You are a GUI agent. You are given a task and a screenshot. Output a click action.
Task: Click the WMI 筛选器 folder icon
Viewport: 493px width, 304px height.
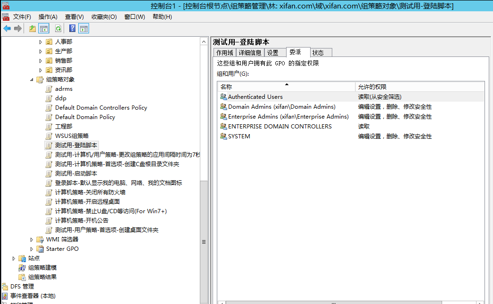coord(40,240)
